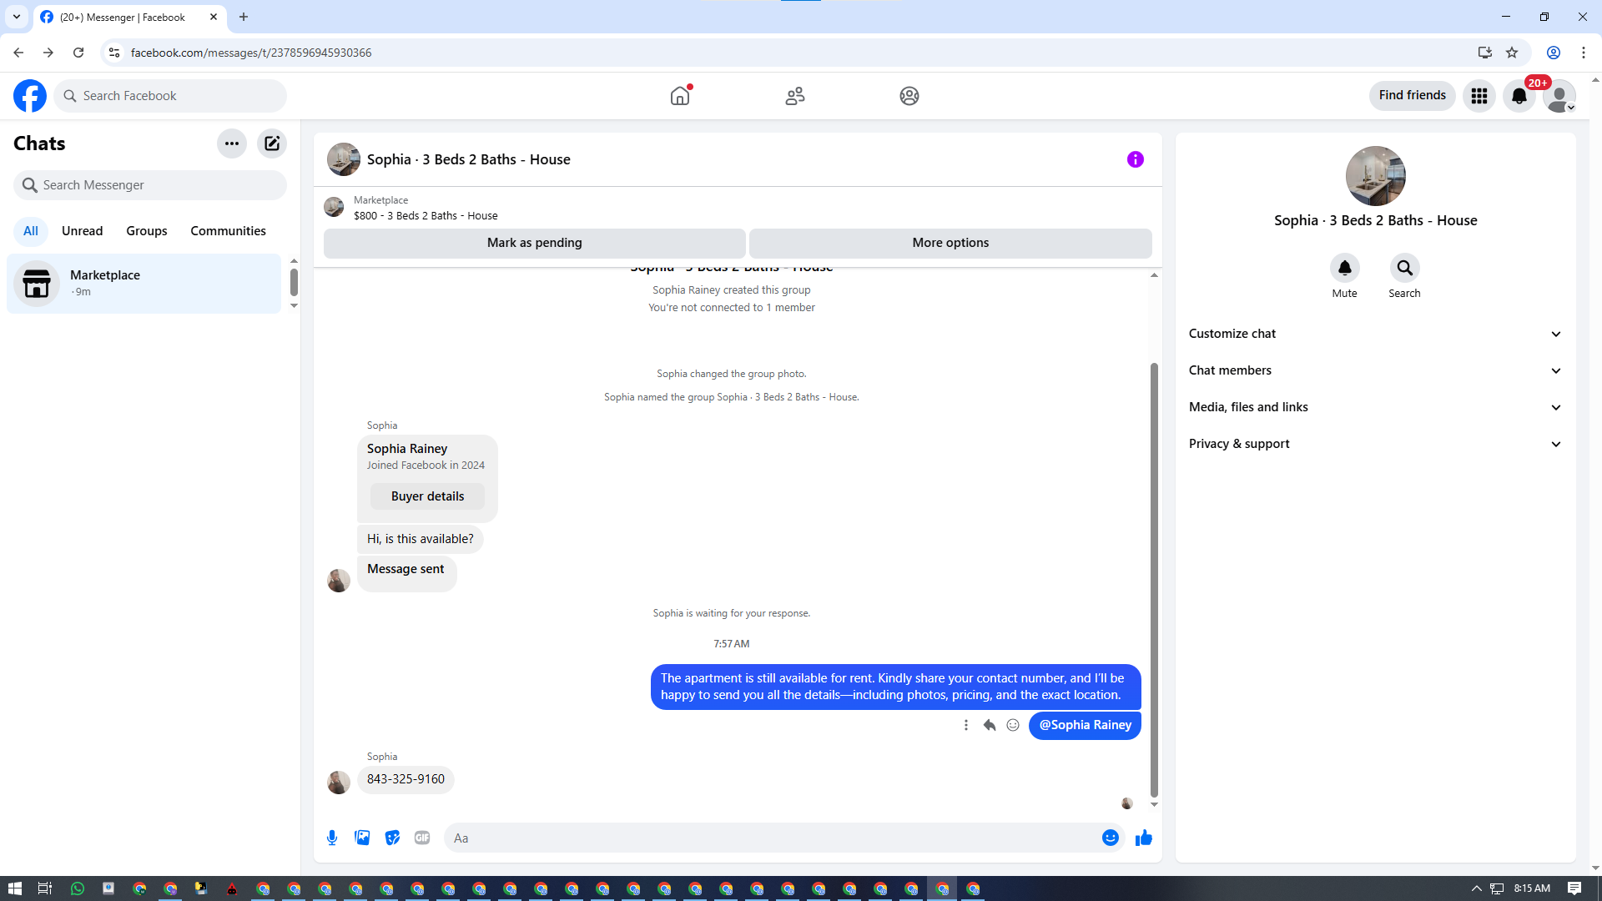Screen dimensions: 1602x901
Task: Record a voice clip with microphone icon
Action: click(x=332, y=838)
